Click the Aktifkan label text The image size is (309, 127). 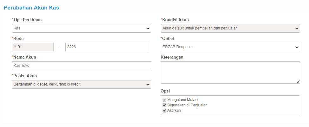tap(174, 111)
